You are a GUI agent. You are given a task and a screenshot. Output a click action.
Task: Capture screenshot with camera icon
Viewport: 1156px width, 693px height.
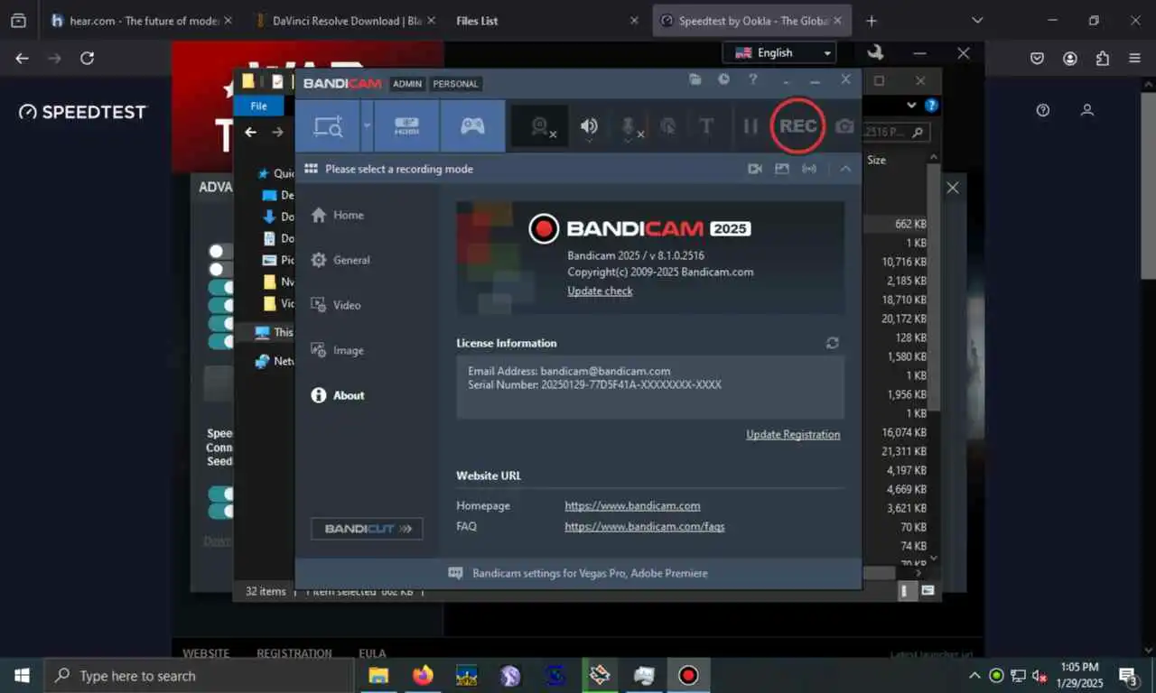[x=844, y=127]
